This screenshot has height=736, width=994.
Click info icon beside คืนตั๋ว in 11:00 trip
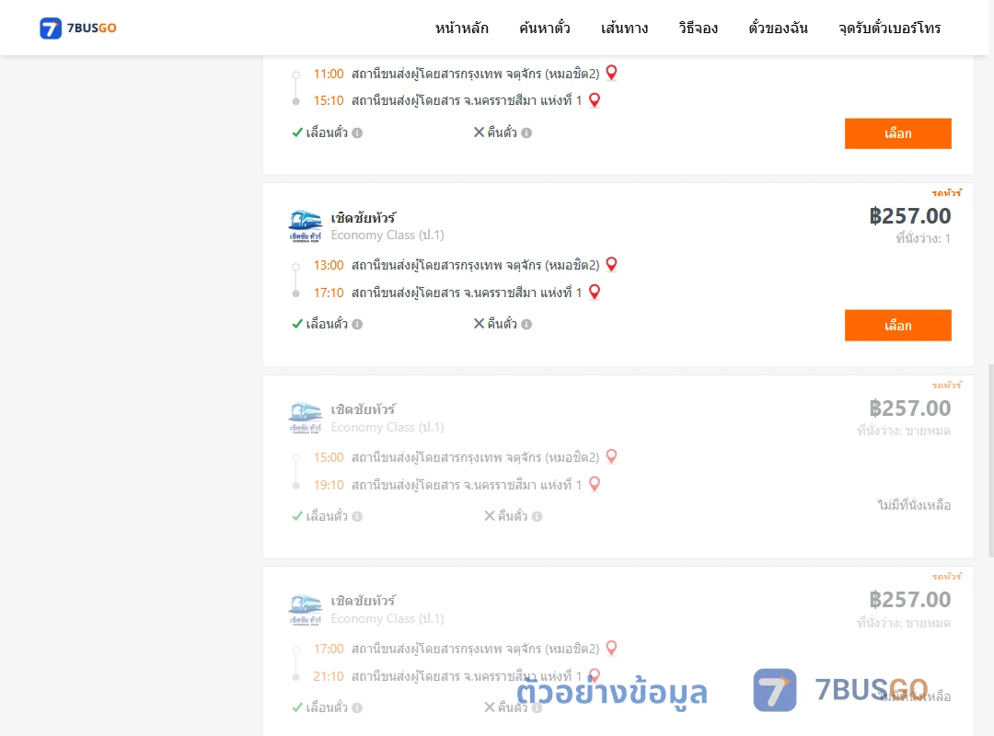point(526,133)
